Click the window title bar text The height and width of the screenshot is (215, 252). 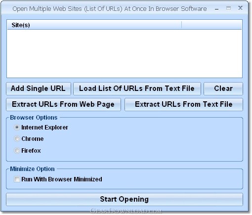pyautogui.click(x=110, y=9)
